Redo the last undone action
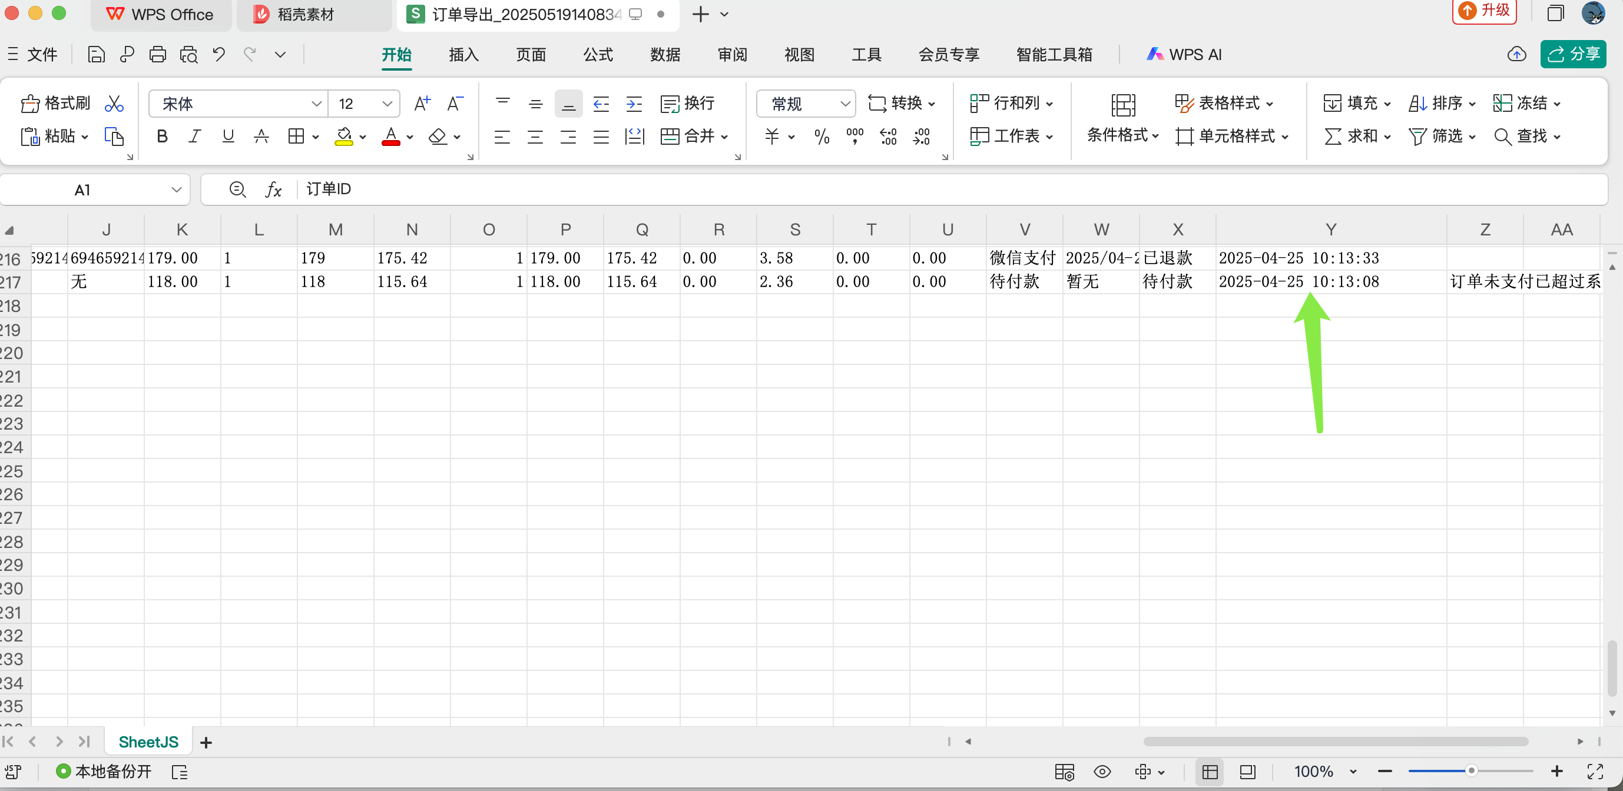The height and width of the screenshot is (791, 1623). (250, 55)
